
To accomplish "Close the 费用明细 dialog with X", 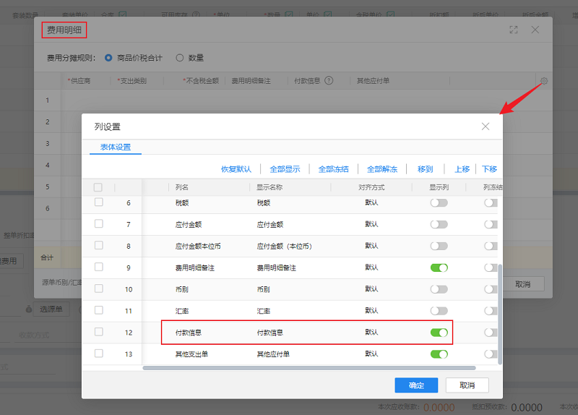I will point(535,30).
